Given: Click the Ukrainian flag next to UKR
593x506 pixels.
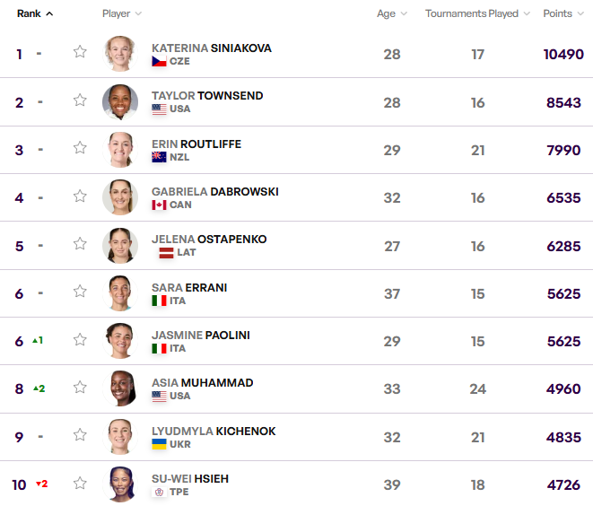Looking at the screenshot, I should [159, 444].
